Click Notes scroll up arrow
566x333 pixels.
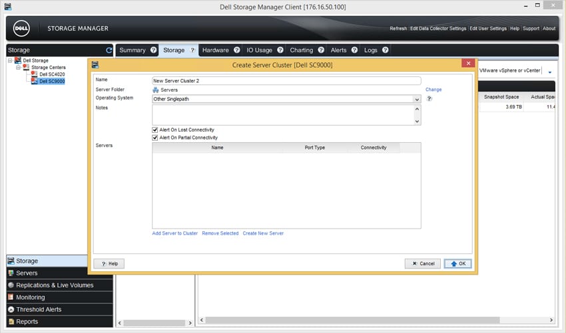pyautogui.click(x=417, y=109)
